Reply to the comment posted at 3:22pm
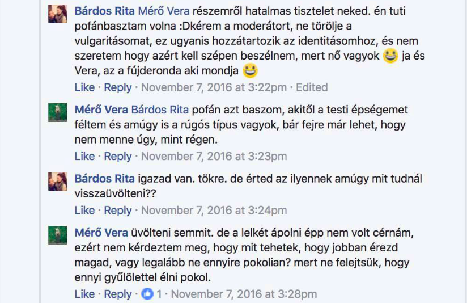Screen dimensions: 467x303 pos(117,87)
